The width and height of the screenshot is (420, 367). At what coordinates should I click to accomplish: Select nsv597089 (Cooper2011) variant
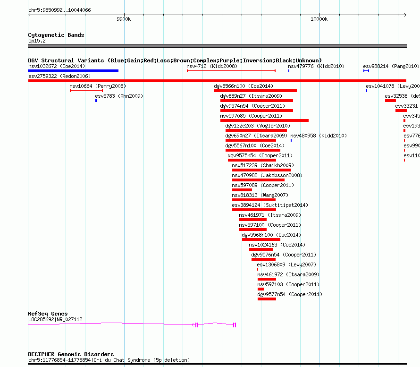(x=263, y=185)
